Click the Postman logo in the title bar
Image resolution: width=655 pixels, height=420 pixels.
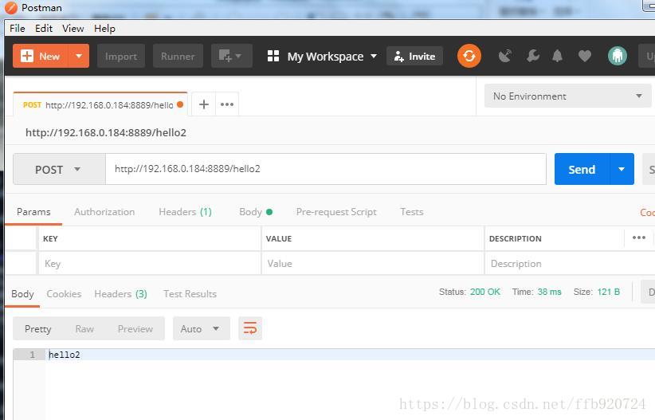tap(11, 8)
